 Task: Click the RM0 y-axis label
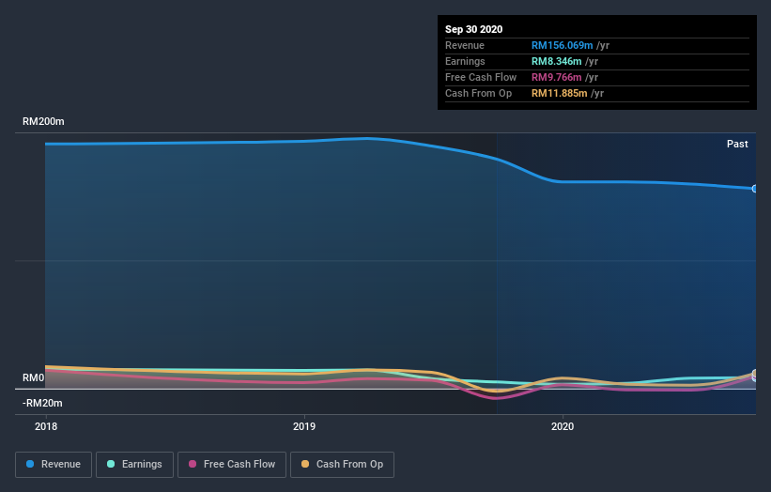point(34,378)
